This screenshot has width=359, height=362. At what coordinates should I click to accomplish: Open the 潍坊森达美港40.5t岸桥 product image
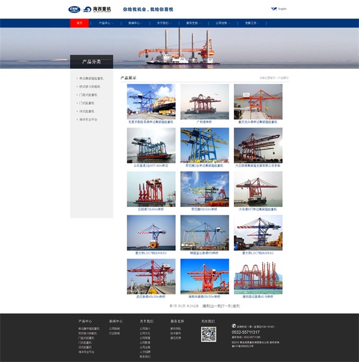click(258, 276)
